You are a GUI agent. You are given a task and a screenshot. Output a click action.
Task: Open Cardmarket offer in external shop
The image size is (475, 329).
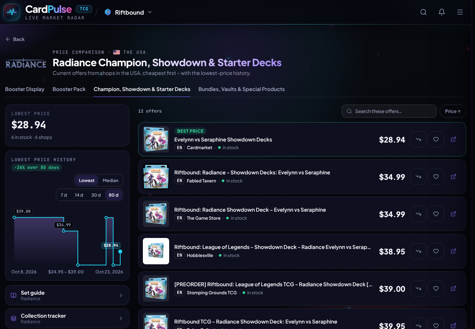[453, 139]
